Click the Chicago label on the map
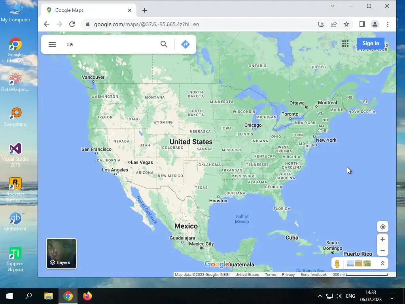 click(x=253, y=125)
